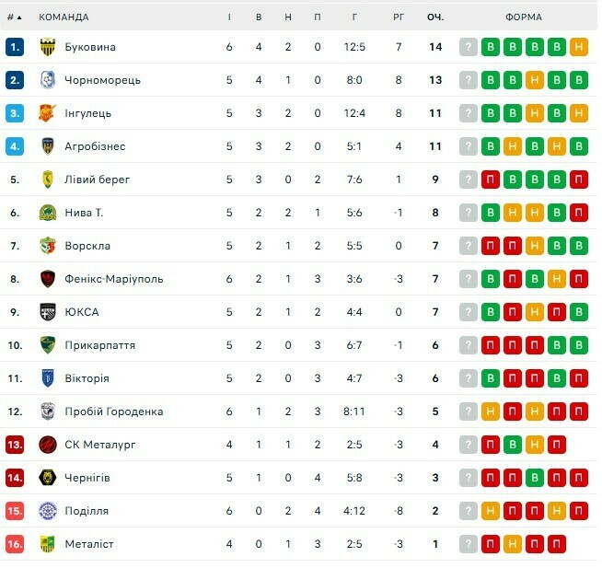Click the Буковина team logo
The height and width of the screenshot is (568, 602).
click(48, 47)
